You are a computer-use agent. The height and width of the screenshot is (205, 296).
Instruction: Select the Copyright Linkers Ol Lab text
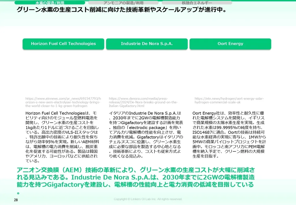pyautogui.click(x=148, y=199)
